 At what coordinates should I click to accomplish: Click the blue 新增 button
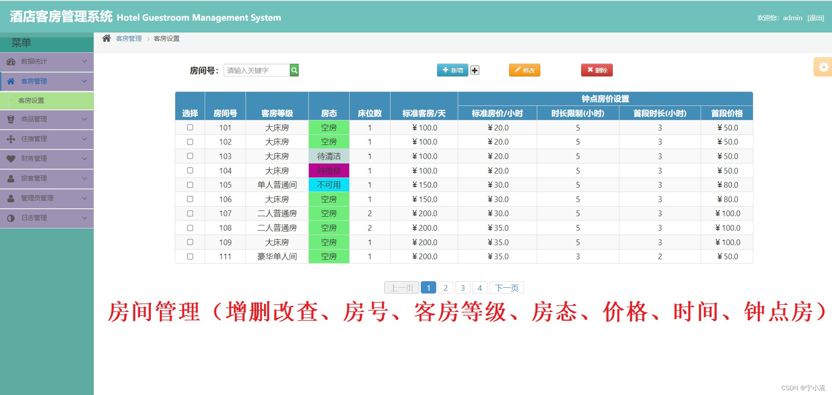452,70
